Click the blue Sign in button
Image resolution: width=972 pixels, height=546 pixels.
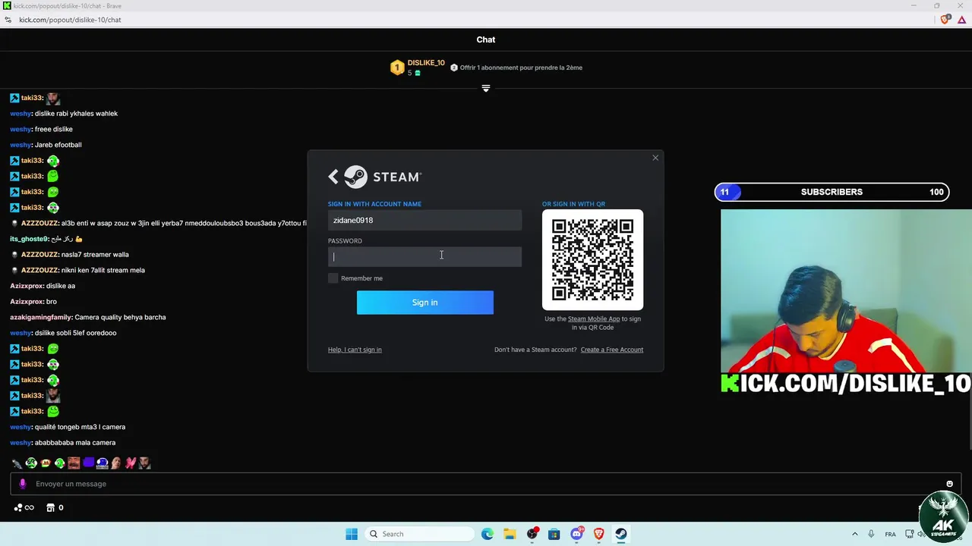[424, 303]
